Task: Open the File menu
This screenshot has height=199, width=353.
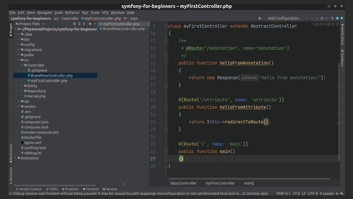Action: point(12,13)
